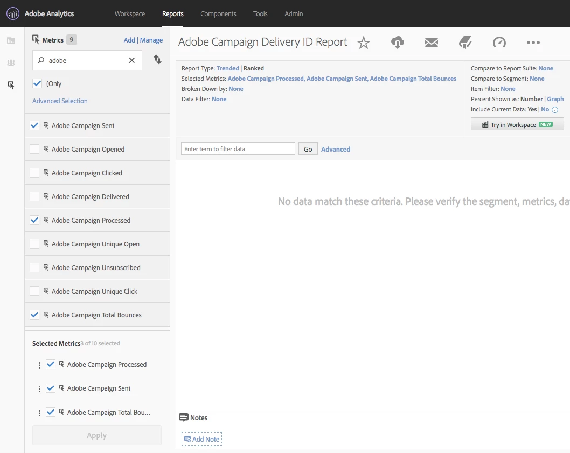The height and width of the screenshot is (453, 570).
Task: Switch report type to Trended
Action: [x=227, y=68]
